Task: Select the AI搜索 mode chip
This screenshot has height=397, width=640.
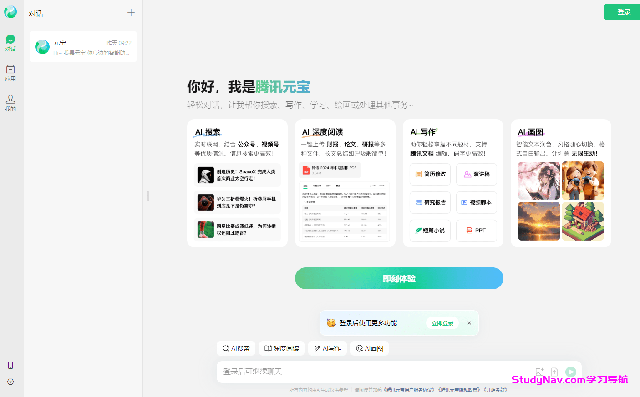Action: pos(236,348)
